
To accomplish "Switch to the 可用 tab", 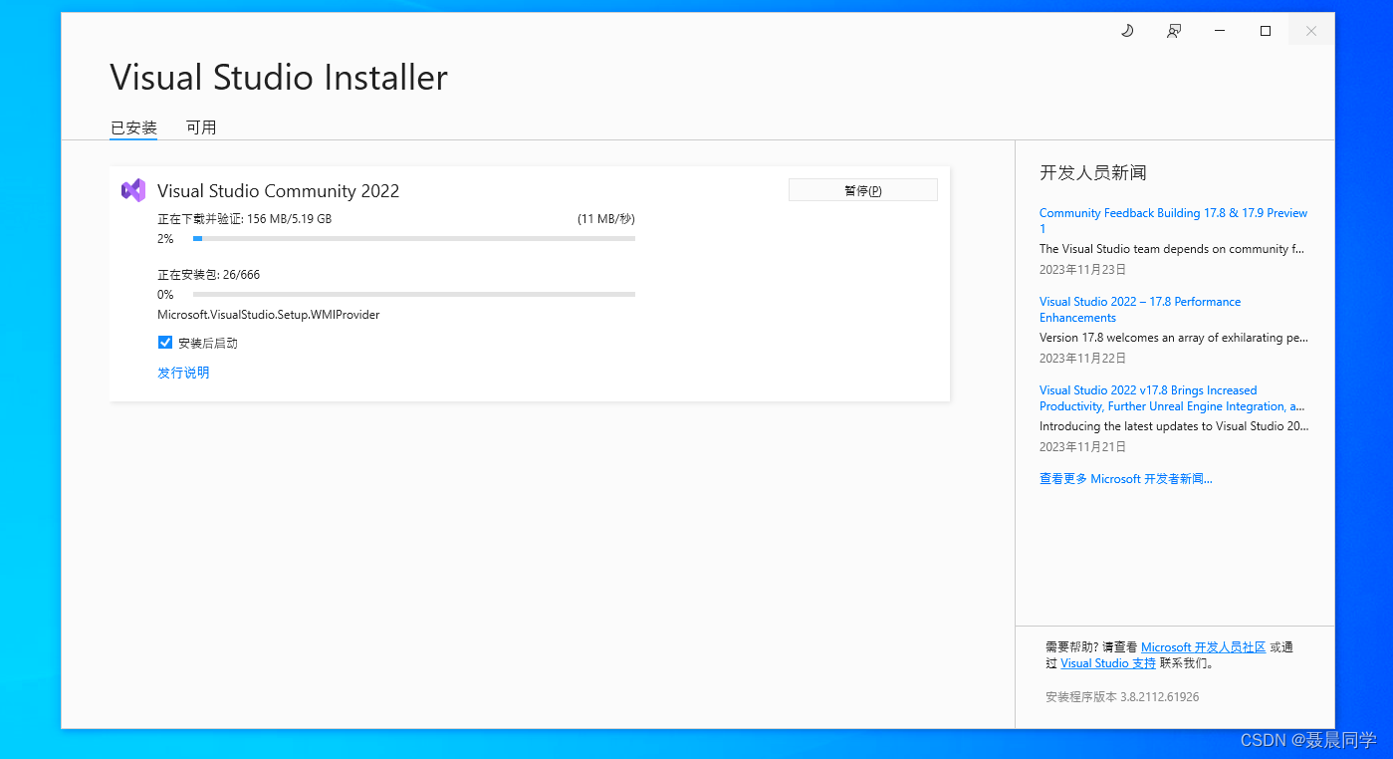I will point(201,127).
